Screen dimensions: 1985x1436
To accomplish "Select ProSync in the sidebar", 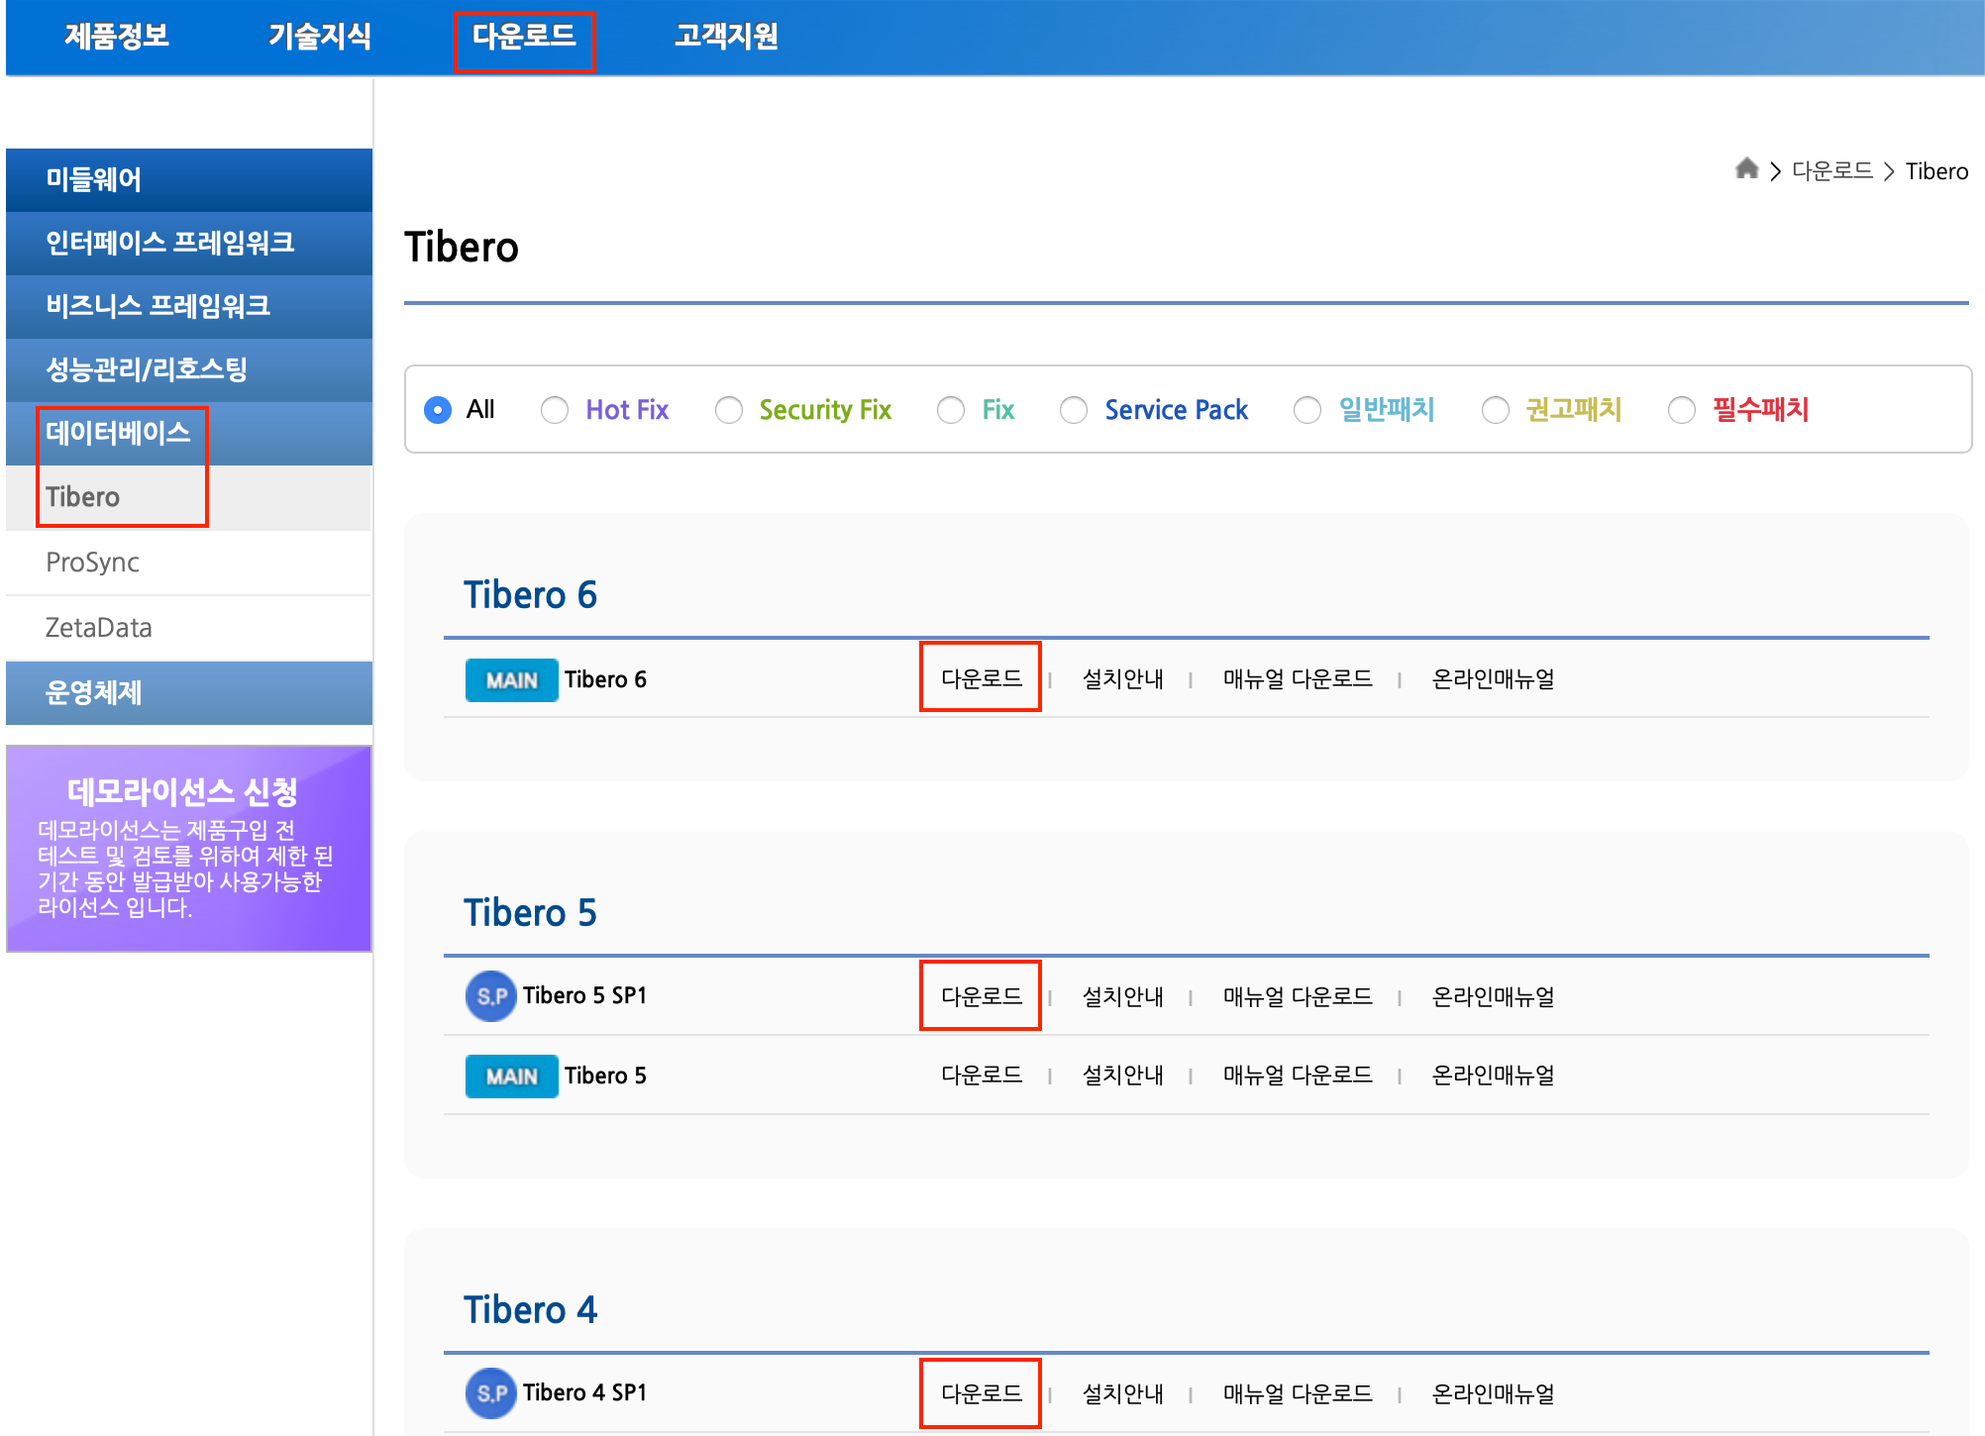I will click(188, 563).
